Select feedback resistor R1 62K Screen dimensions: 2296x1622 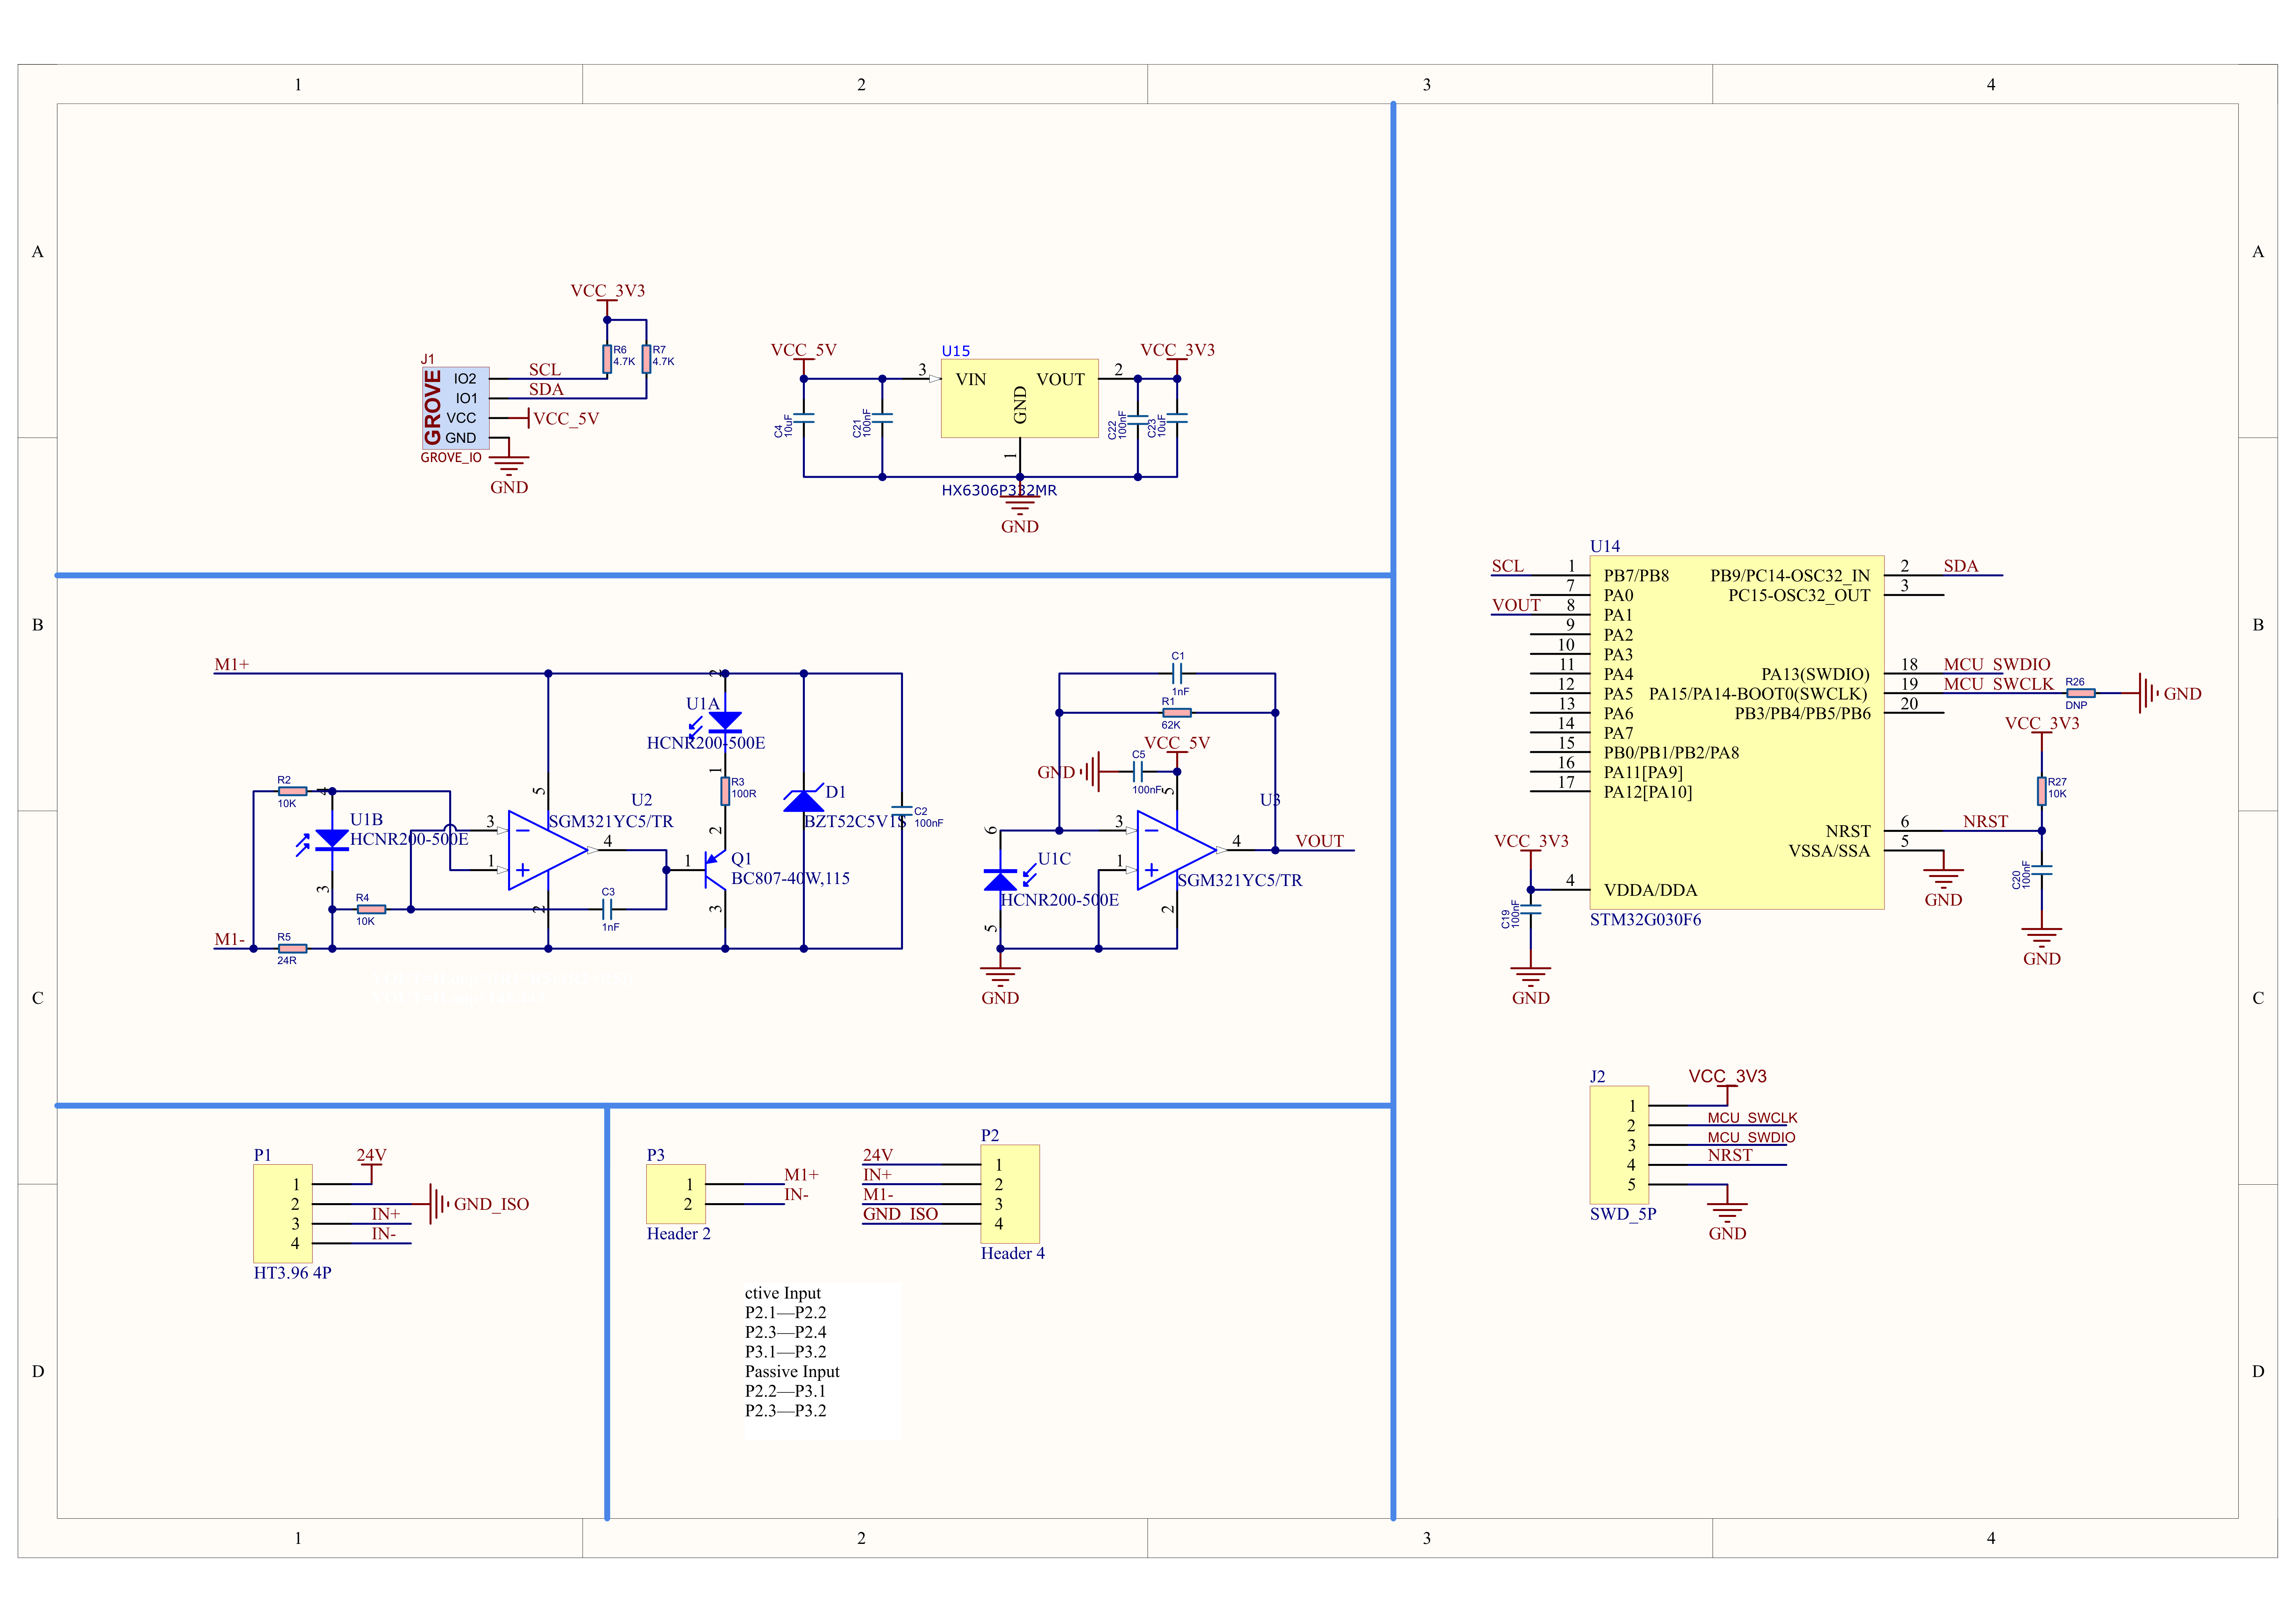(1177, 713)
